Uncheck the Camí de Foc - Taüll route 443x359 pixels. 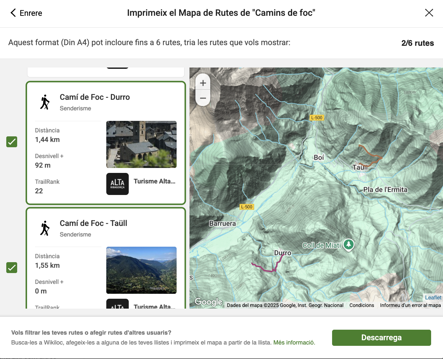(12, 267)
